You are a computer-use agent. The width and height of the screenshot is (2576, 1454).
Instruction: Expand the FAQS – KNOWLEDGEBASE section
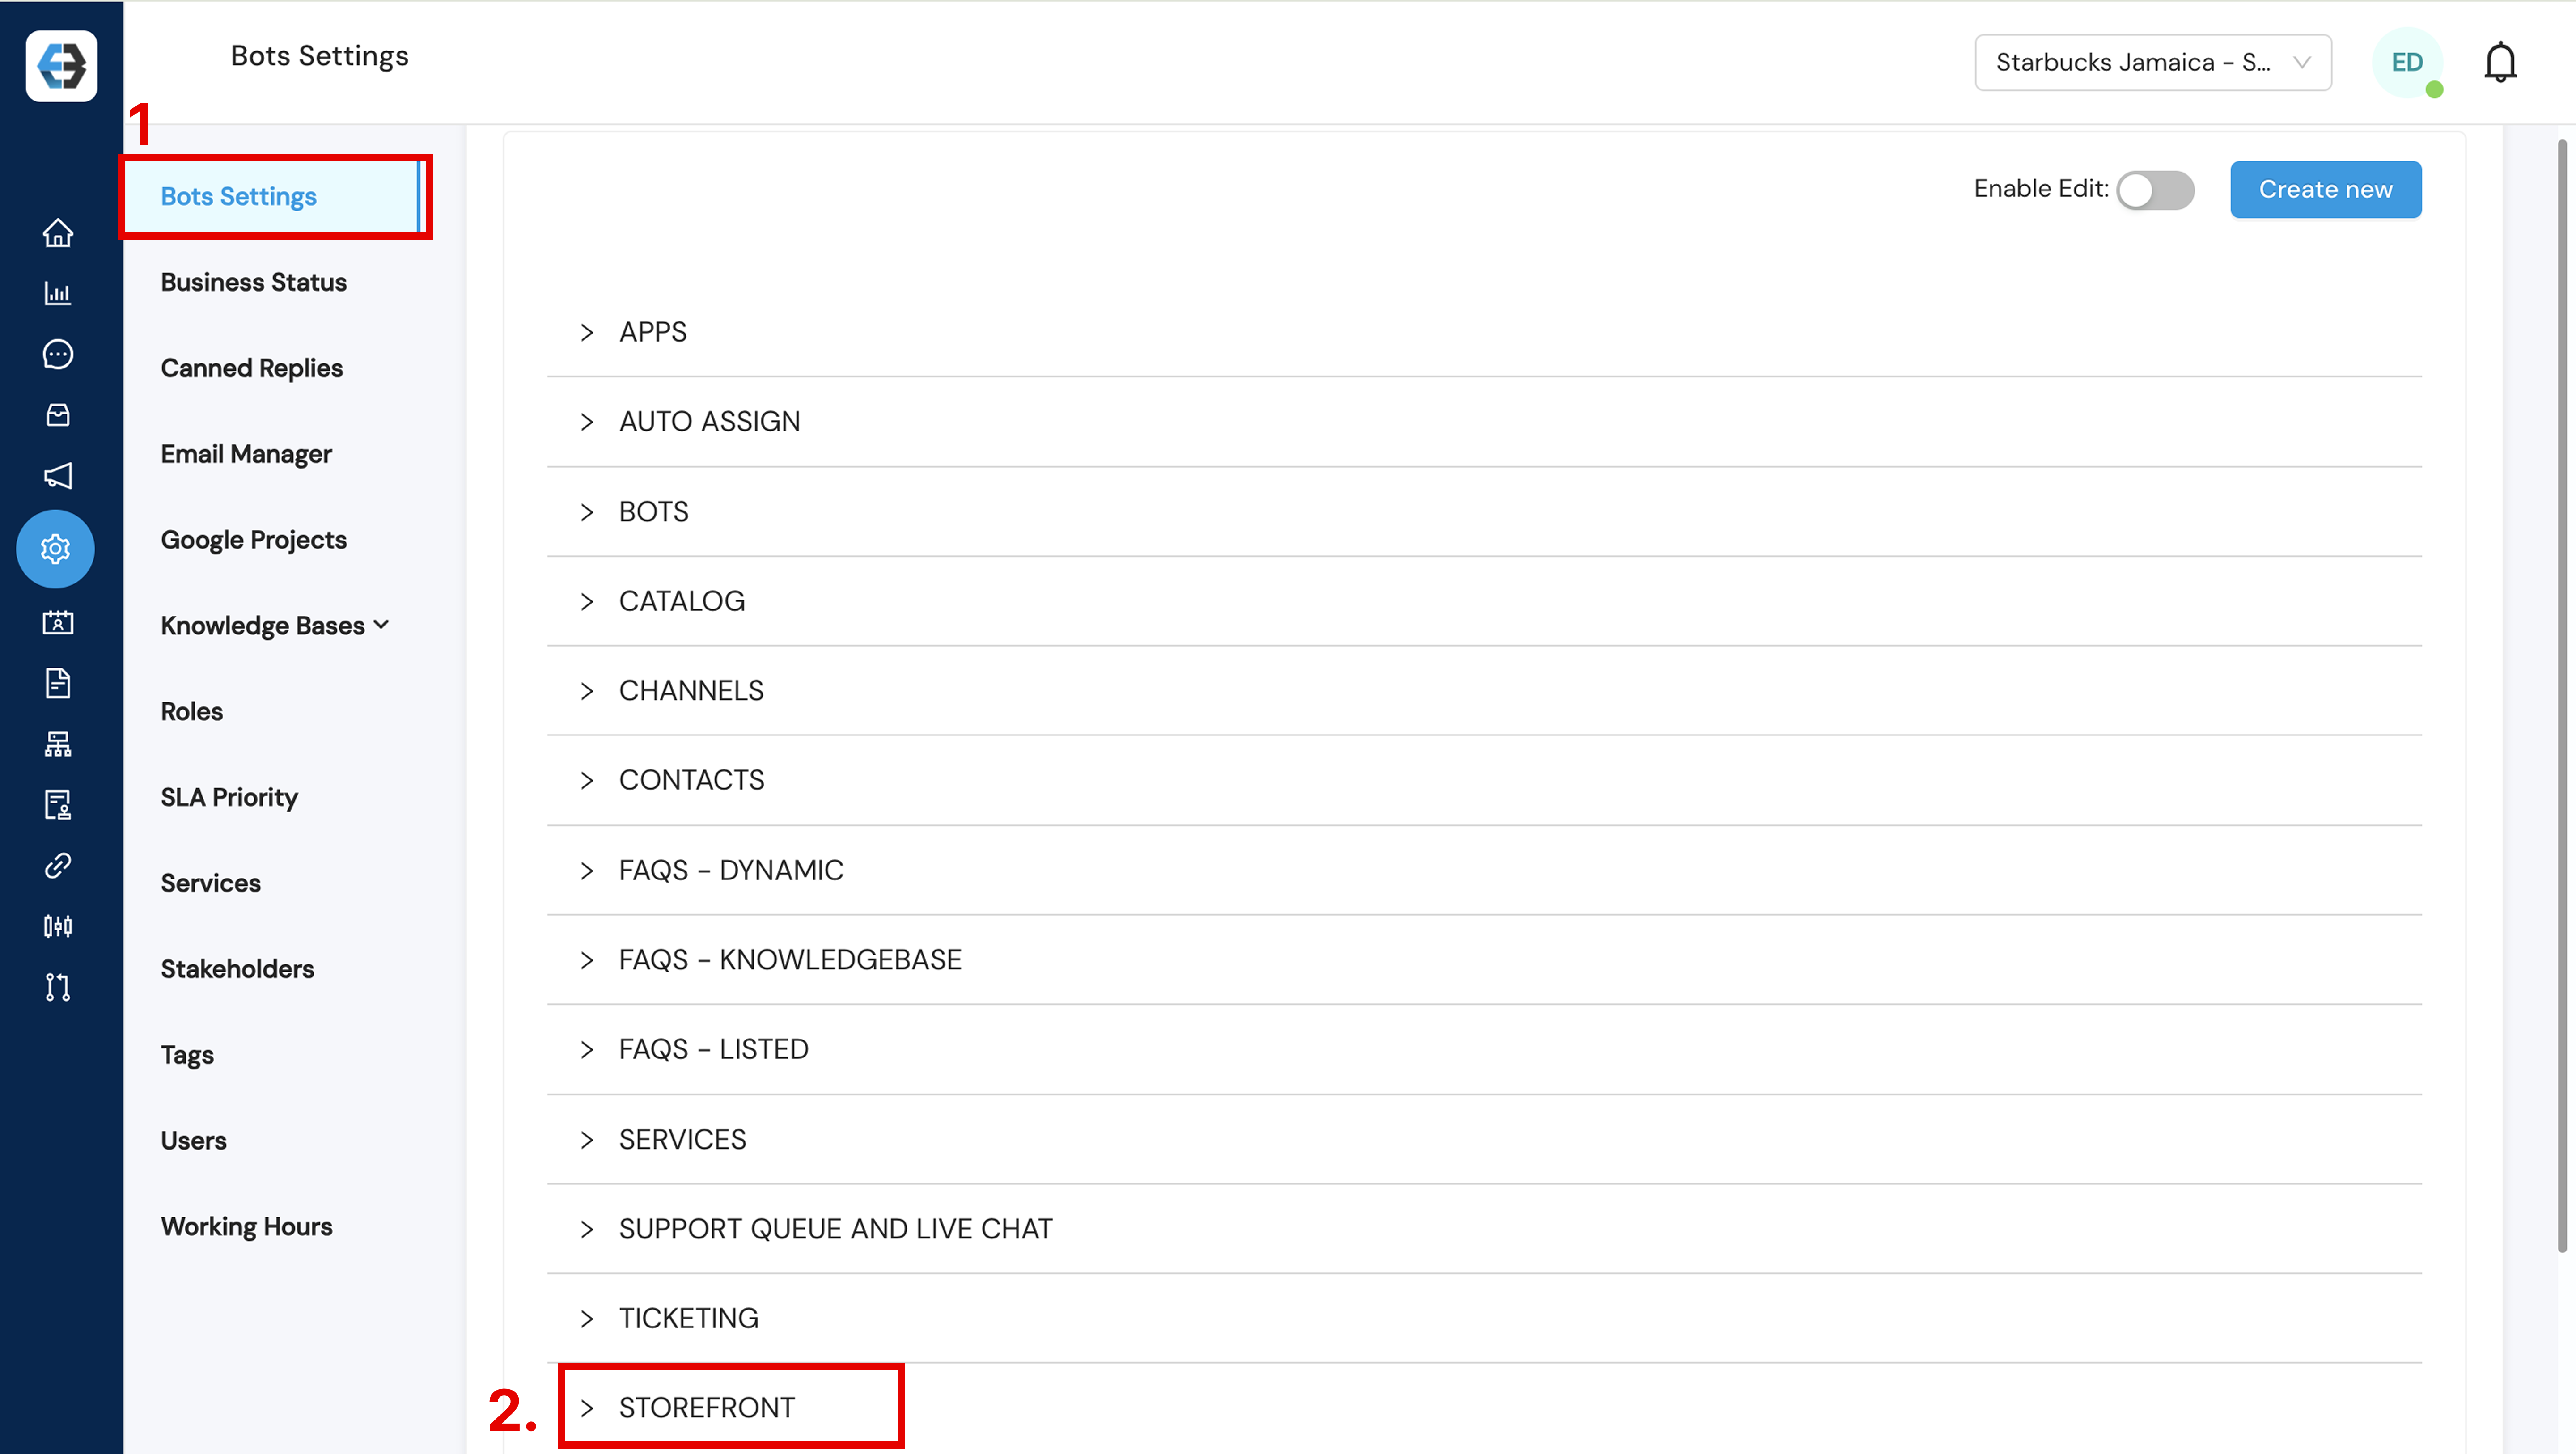pos(1484,960)
